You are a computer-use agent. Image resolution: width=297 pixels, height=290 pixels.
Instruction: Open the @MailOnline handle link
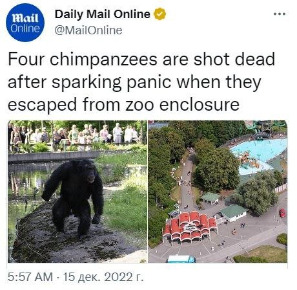(88, 30)
